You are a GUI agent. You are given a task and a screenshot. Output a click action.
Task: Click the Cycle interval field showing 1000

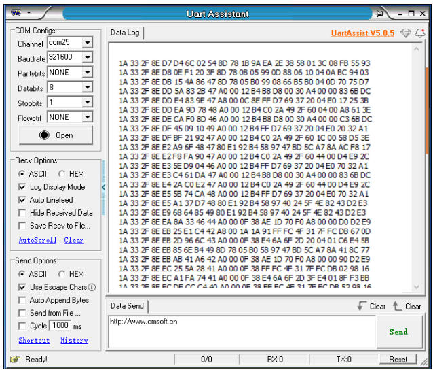click(x=60, y=325)
